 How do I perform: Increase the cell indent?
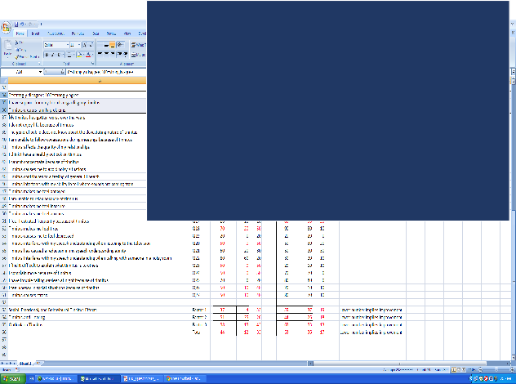126,55
